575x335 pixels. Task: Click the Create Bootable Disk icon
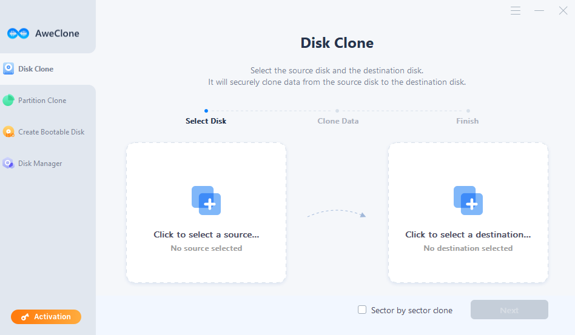tap(8, 132)
